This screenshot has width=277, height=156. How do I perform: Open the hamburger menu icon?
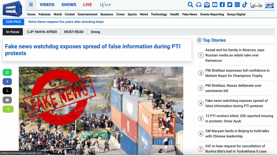coord(31,5)
